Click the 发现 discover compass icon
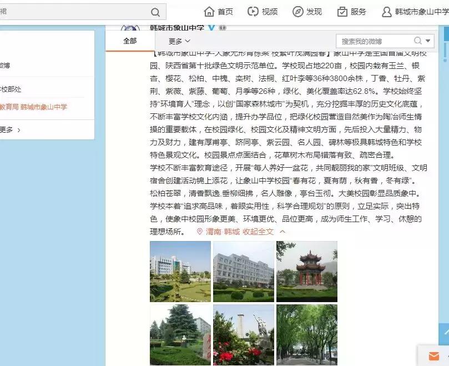Image resolution: width=449 pixels, height=366 pixels. tap(297, 11)
